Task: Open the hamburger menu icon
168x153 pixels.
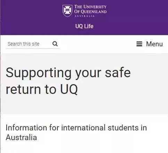Action: 139,44
